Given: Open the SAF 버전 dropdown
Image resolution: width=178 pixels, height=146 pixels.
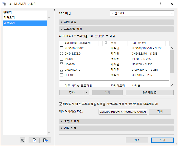Looking at the screenshot, I should point(142,13).
